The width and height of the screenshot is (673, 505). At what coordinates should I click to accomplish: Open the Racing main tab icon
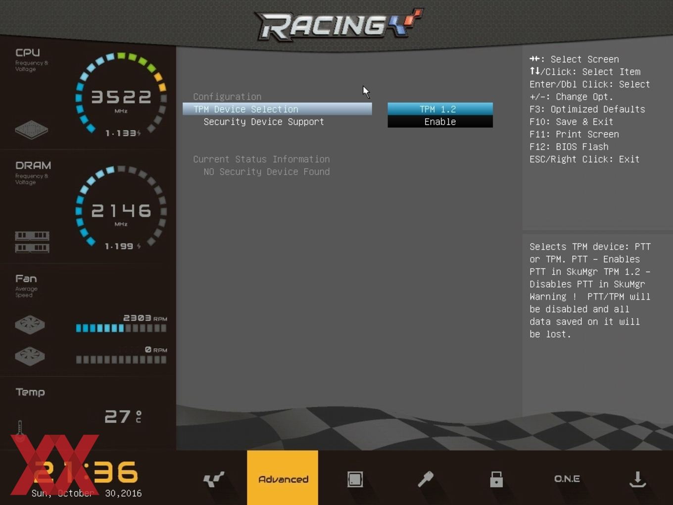pos(213,479)
